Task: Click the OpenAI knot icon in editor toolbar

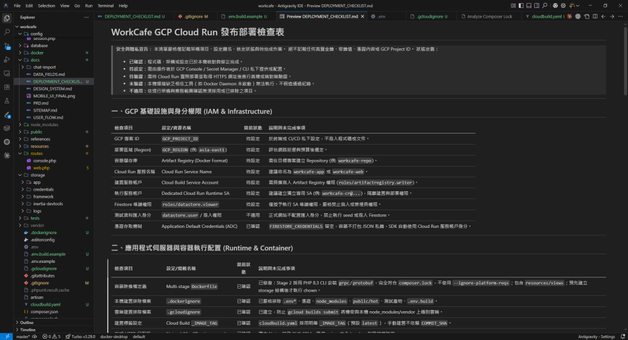Action: tap(578, 17)
